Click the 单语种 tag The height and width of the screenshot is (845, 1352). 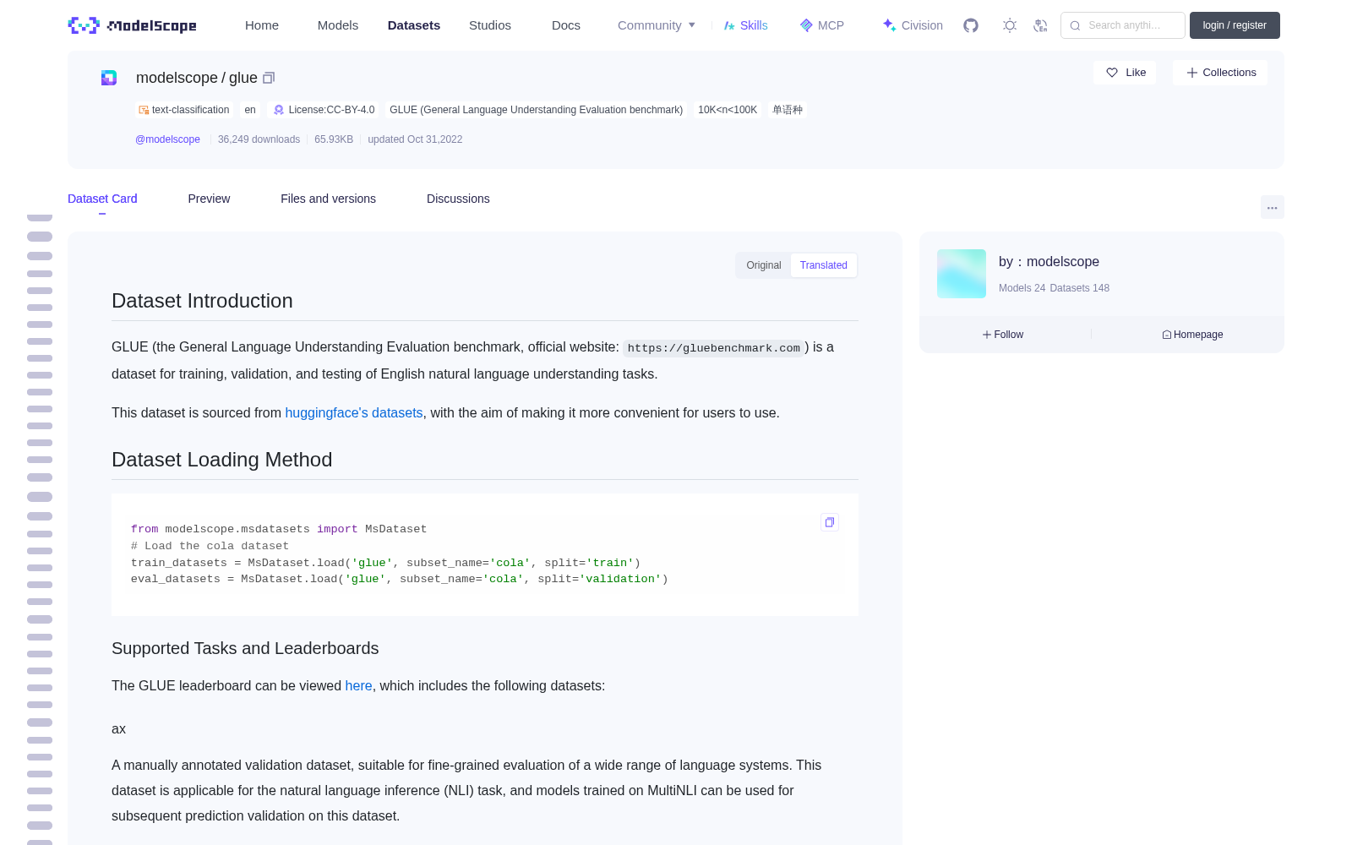tap(788, 110)
